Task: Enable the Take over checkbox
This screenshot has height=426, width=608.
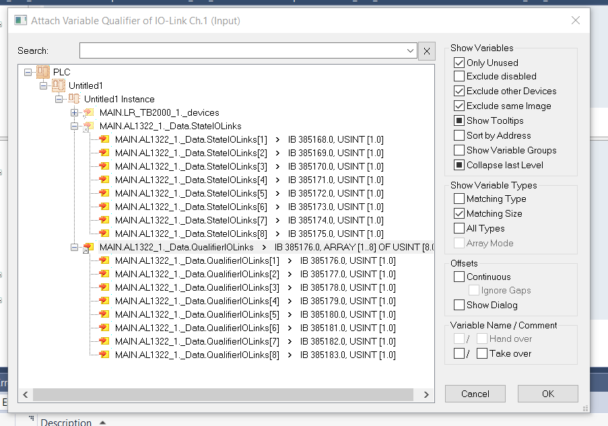Action: click(482, 353)
